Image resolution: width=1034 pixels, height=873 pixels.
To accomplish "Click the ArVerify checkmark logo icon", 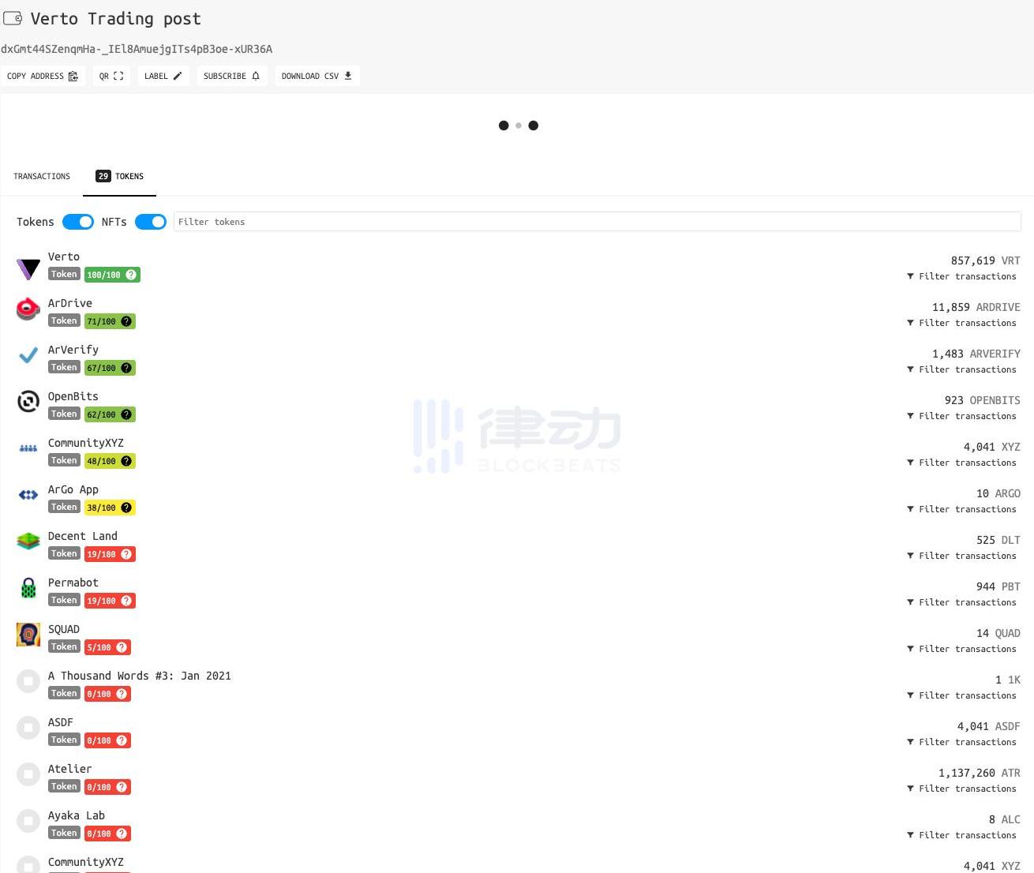I will [28, 356].
